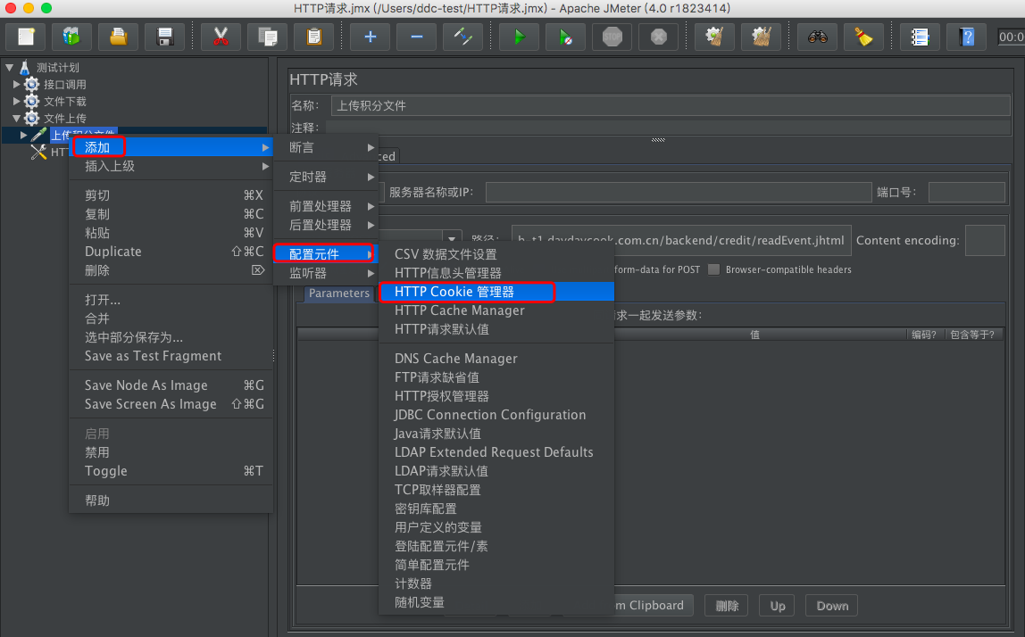The width and height of the screenshot is (1025, 637).
Task: Click the test plan flask icon
Action: (x=25, y=67)
